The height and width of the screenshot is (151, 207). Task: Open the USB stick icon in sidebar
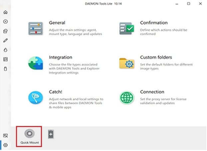[x=5, y=69]
